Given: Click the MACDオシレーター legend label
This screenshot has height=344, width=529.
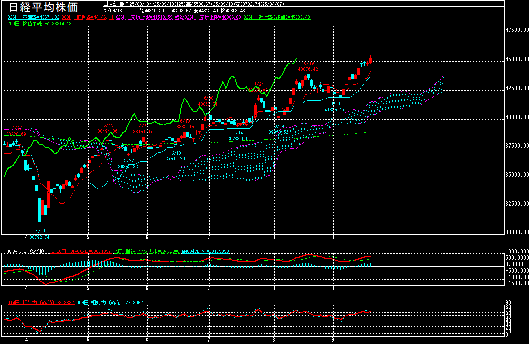Looking at the screenshot, I should click(x=205, y=251).
